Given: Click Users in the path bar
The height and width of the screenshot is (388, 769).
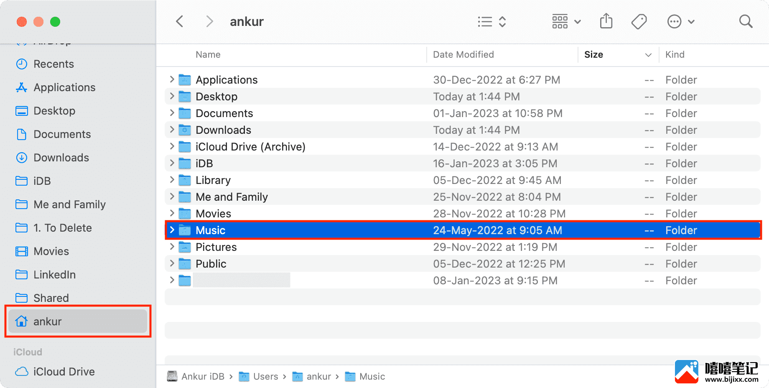Looking at the screenshot, I should coord(258,376).
